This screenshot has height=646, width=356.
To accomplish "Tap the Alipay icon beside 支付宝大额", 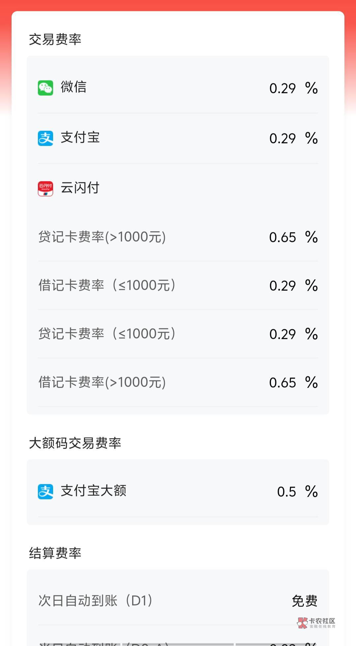I will pos(45,491).
